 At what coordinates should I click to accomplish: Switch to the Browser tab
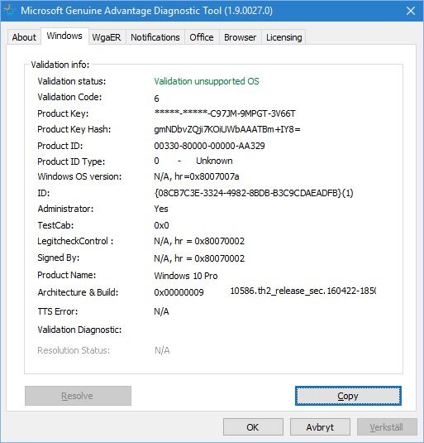[240, 37]
